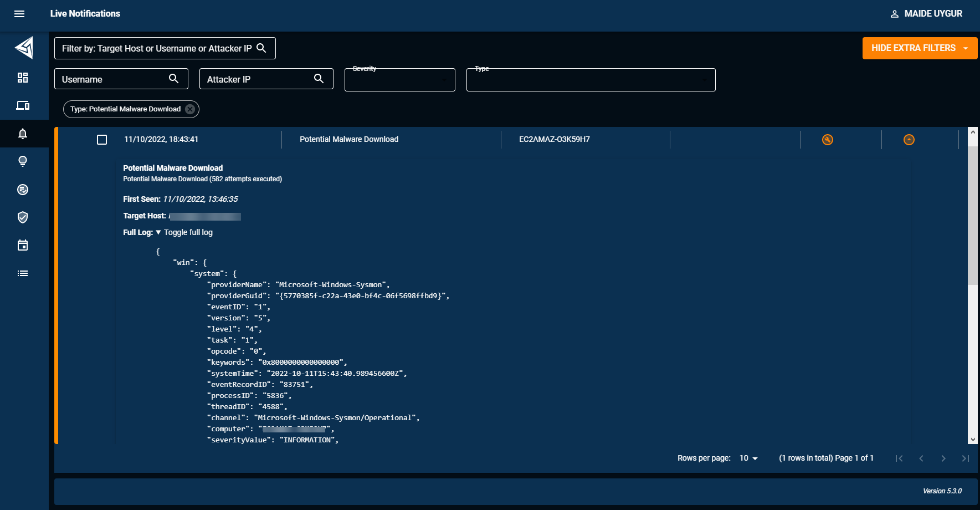This screenshot has width=980, height=510.
Task: Click the 11/10/2022, 18:43:41 timestamp
Action: pos(161,140)
